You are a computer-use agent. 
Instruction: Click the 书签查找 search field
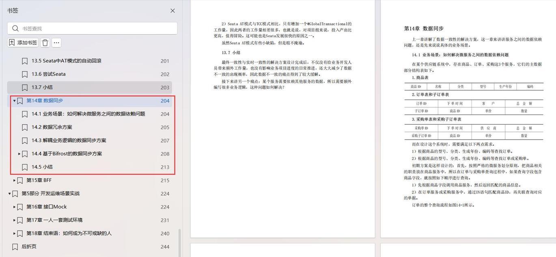[x=92, y=28]
